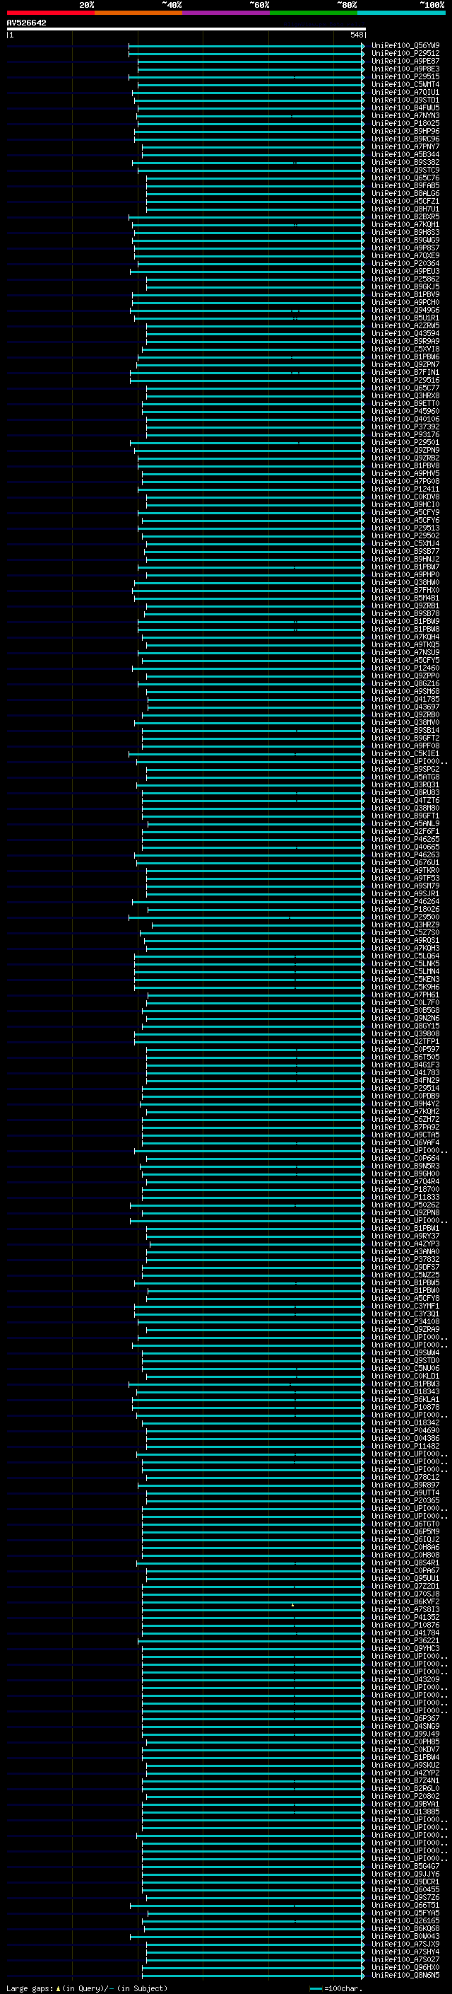Open hit UniRef100_P18026
This screenshot has width=452, height=1994.
point(405,909)
